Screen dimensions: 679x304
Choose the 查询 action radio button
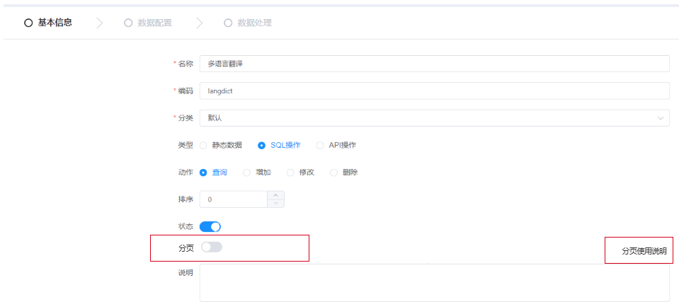(203, 173)
